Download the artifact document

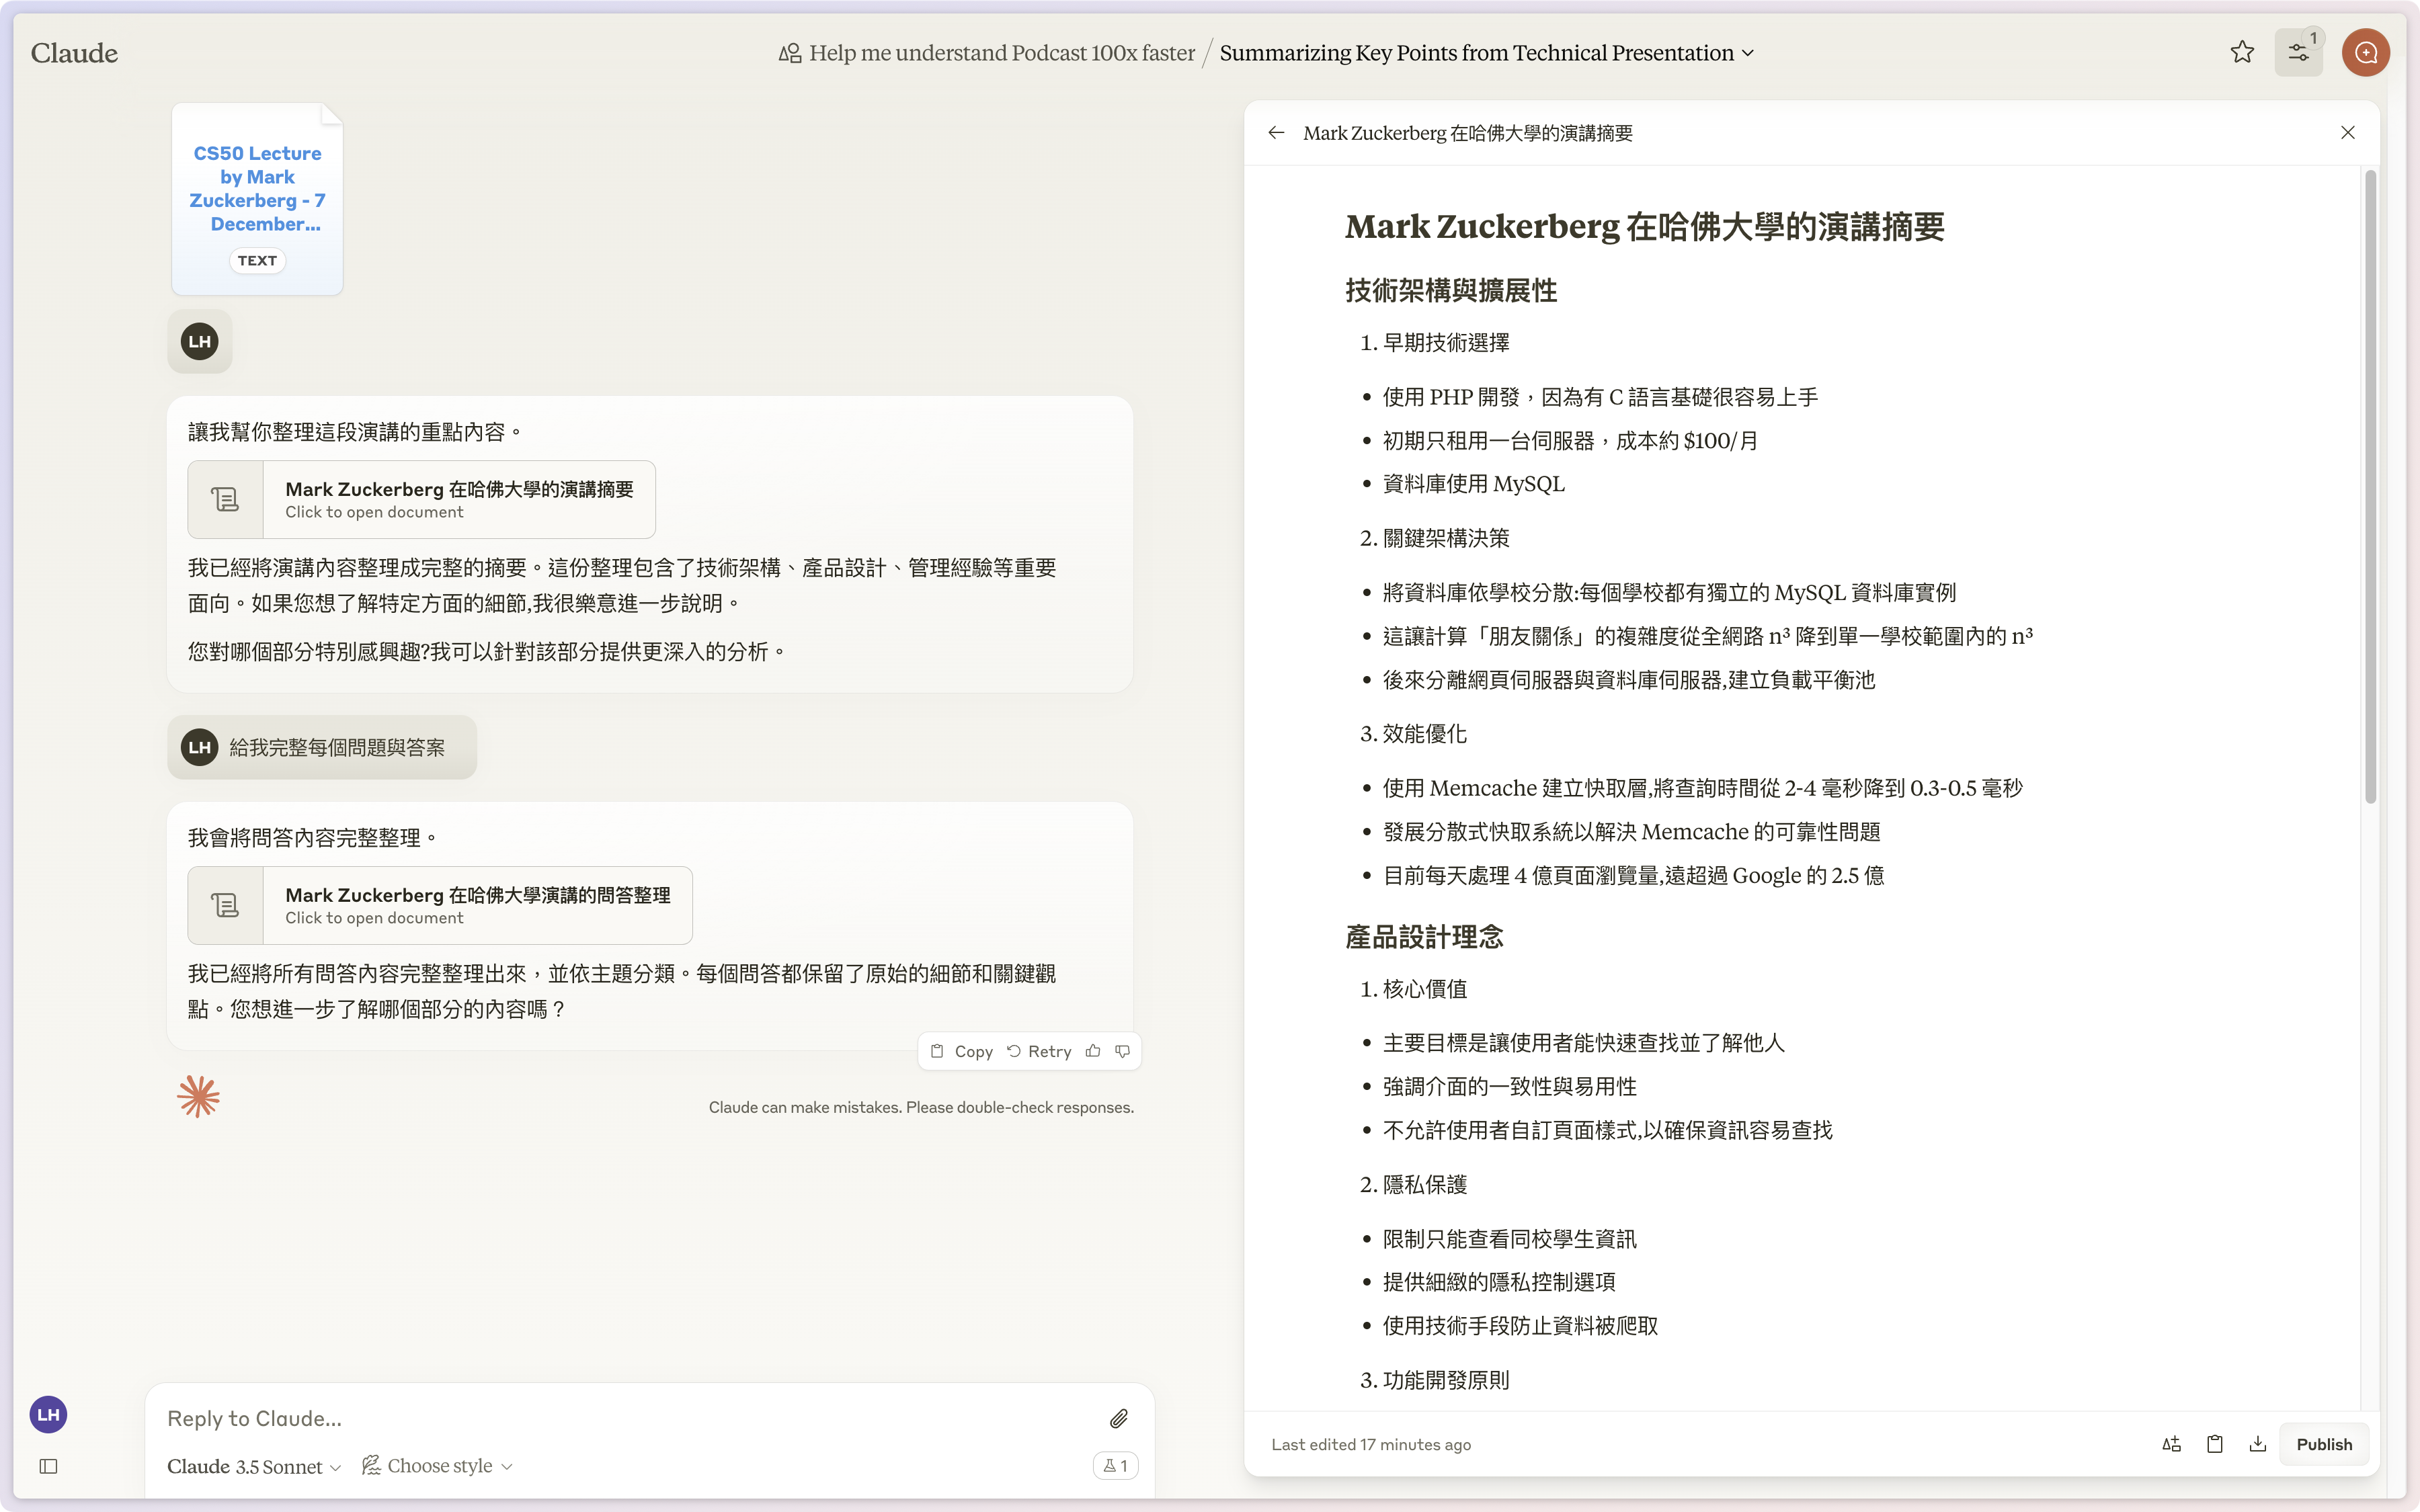[x=2257, y=1444]
